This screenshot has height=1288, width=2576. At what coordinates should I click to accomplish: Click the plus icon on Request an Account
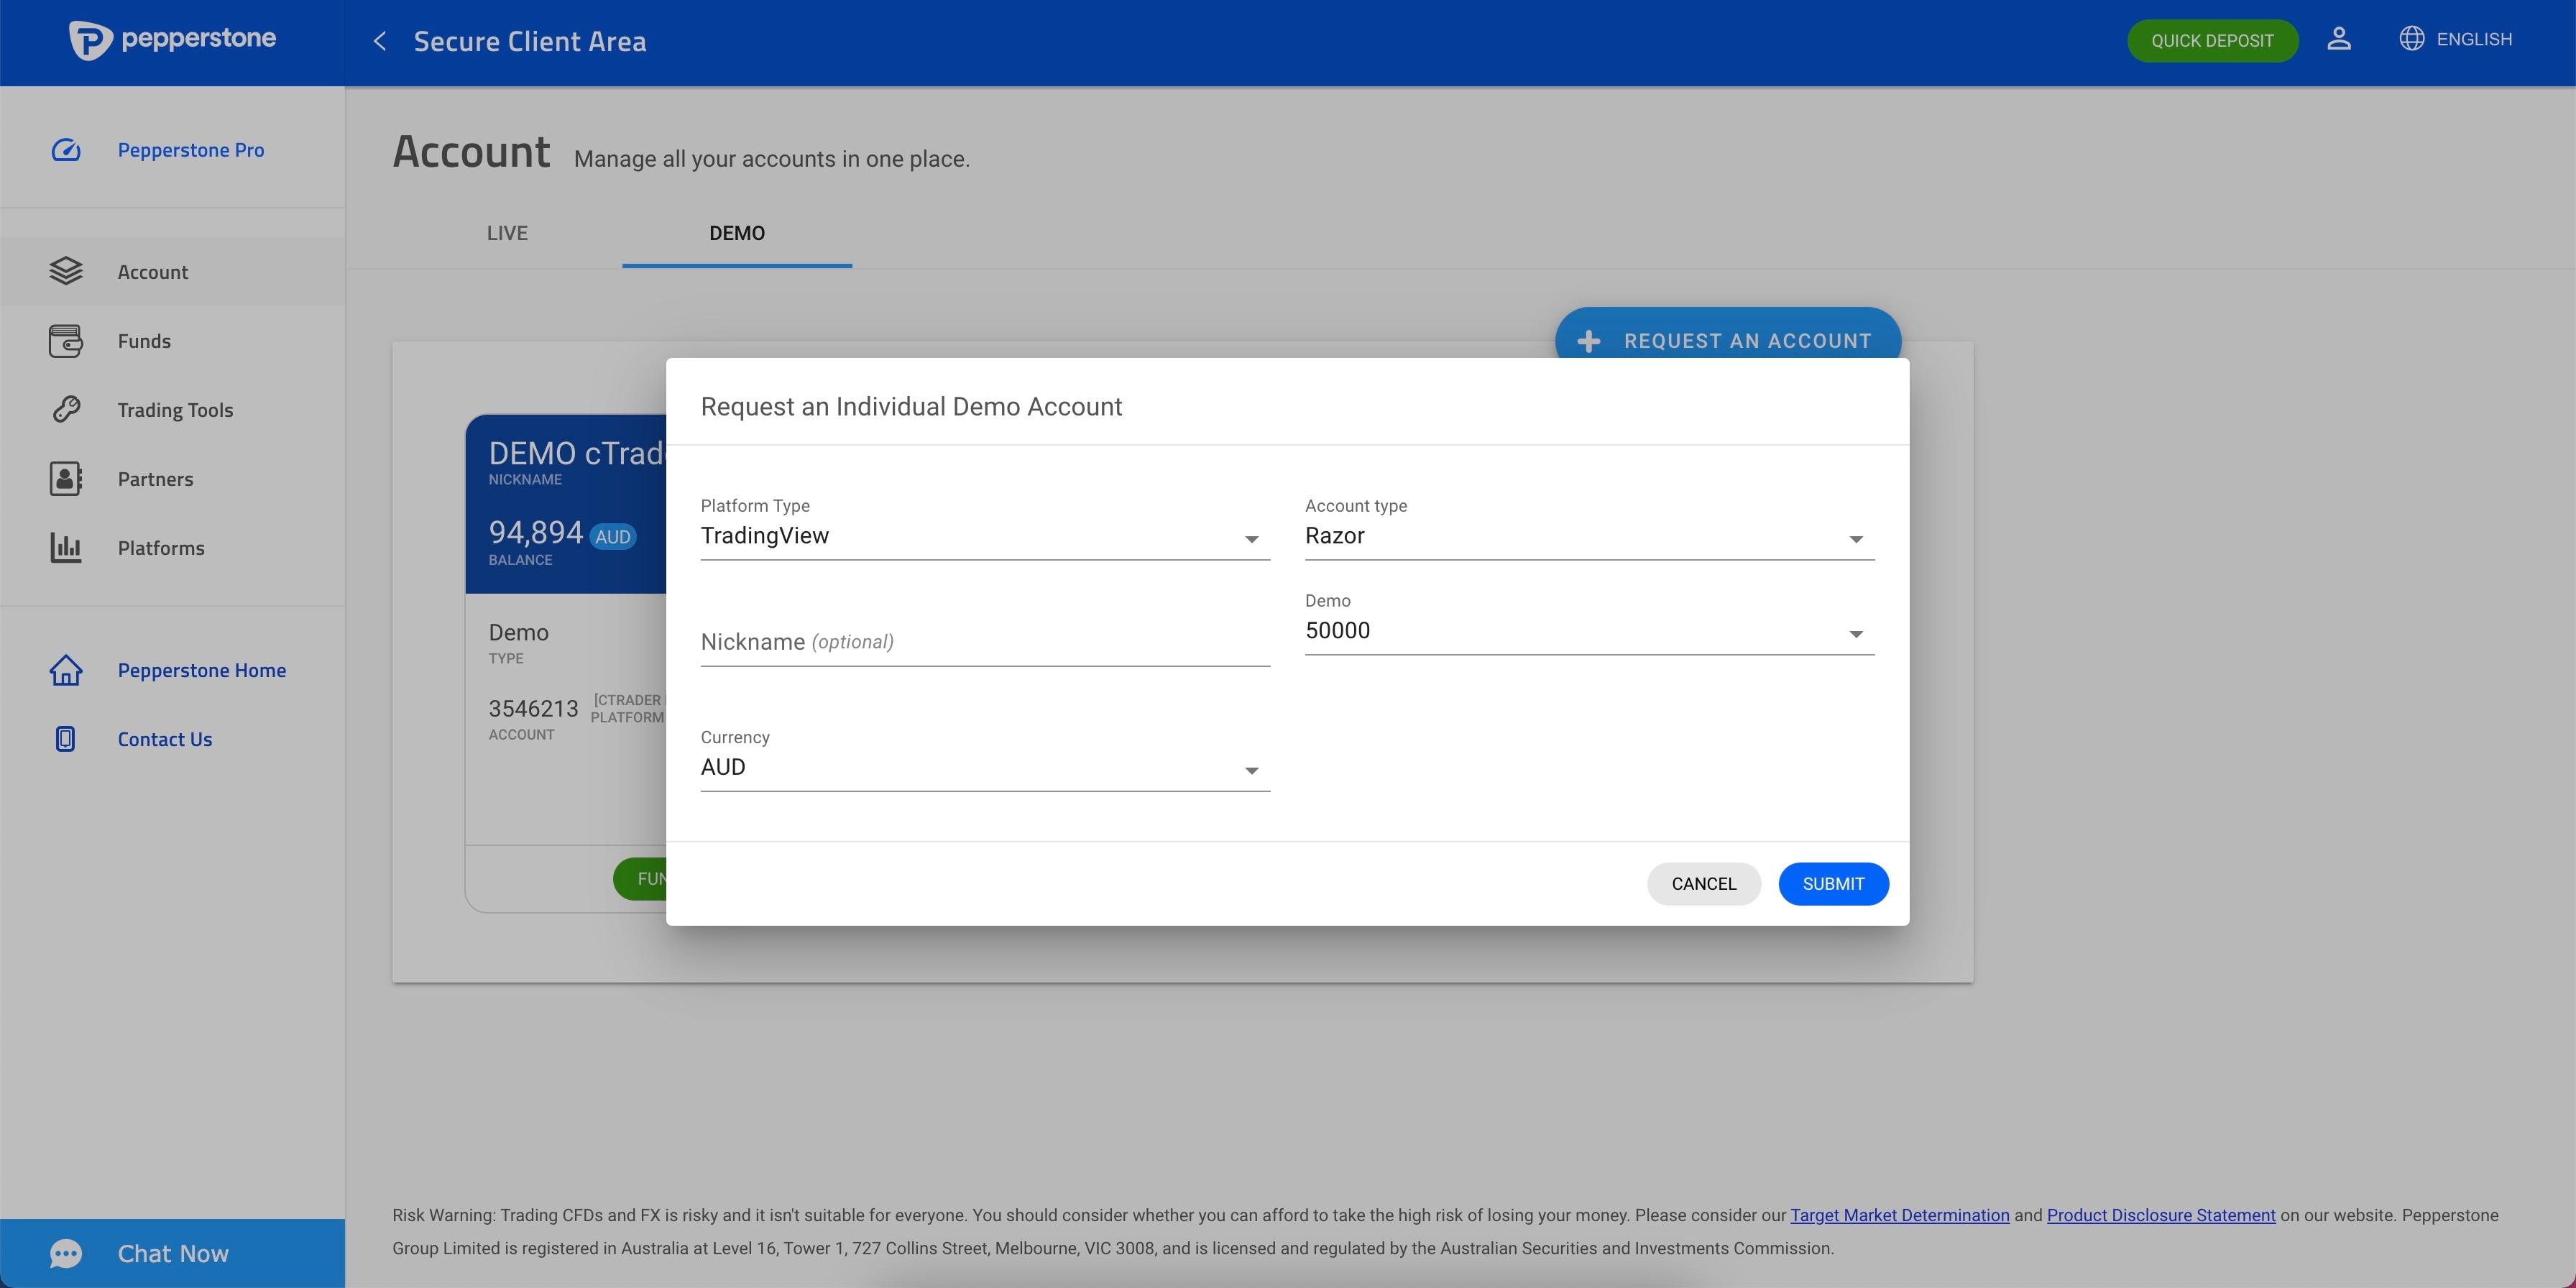[x=1588, y=341]
